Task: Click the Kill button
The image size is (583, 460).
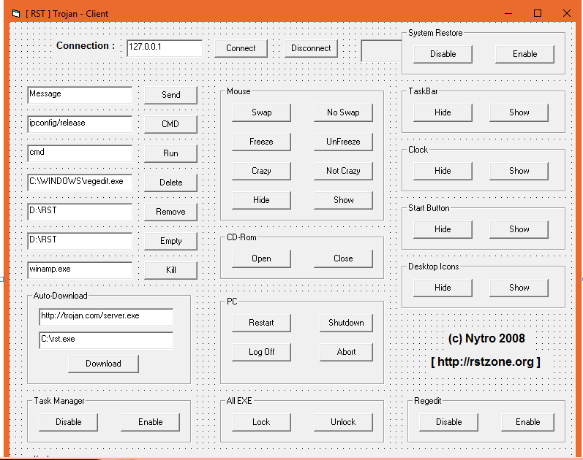Action: (x=170, y=270)
